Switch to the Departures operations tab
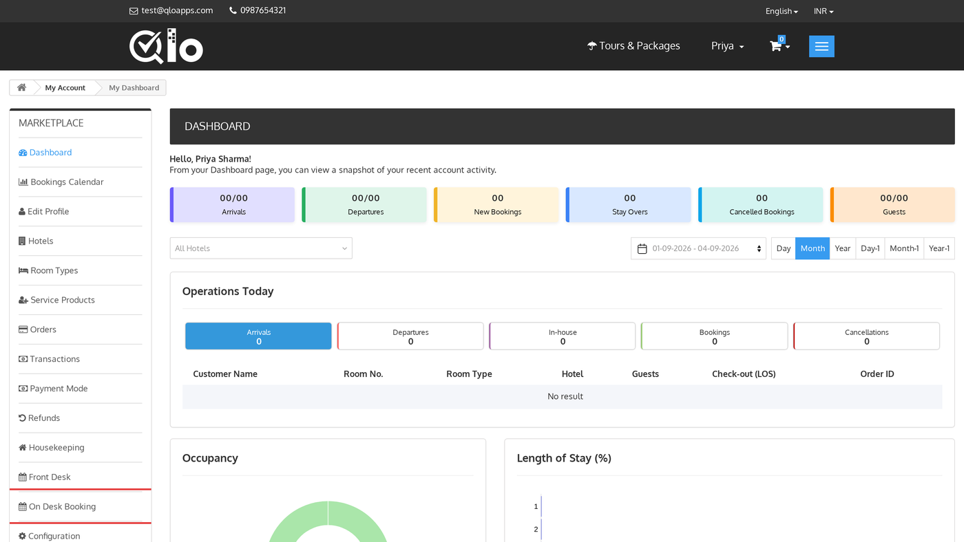The height and width of the screenshot is (542, 964). click(410, 336)
